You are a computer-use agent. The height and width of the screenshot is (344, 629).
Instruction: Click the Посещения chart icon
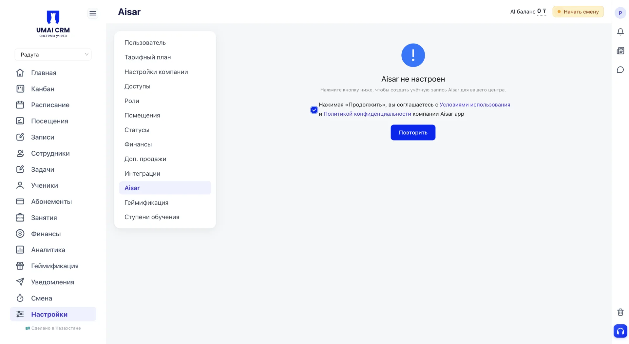pos(20,121)
